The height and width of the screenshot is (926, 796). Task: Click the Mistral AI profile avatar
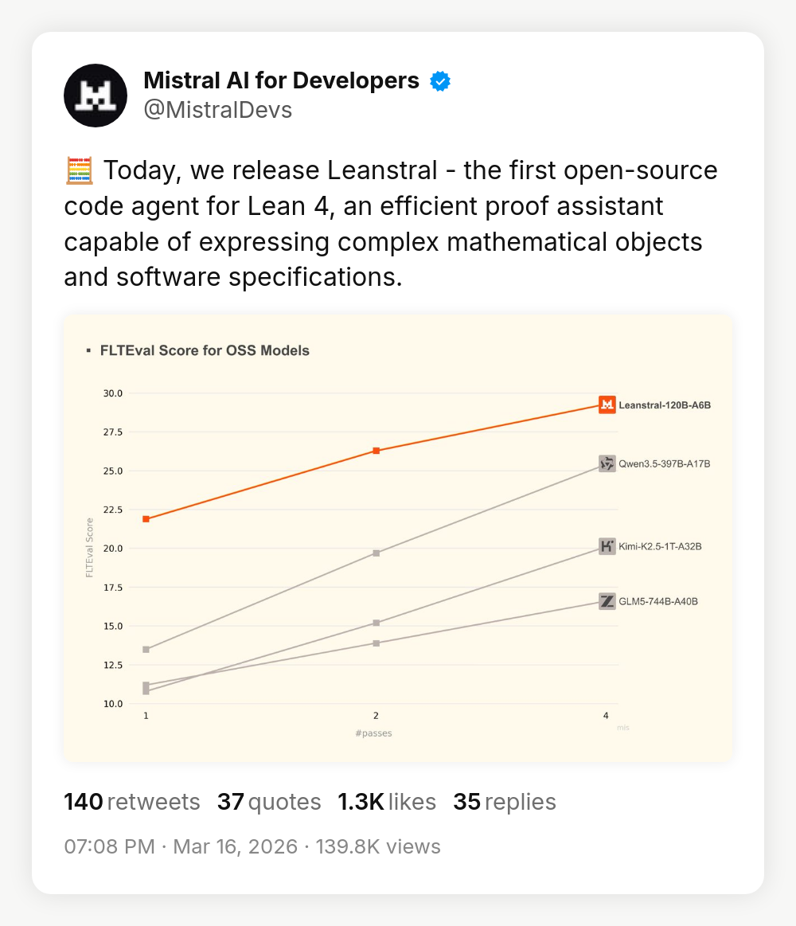tap(96, 96)
